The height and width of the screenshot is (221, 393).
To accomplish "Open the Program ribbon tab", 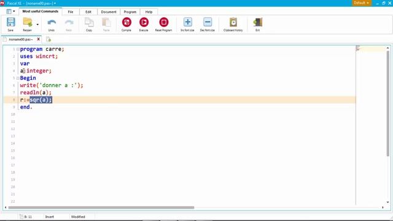I will pyautogui.click(x=130, y=12).
